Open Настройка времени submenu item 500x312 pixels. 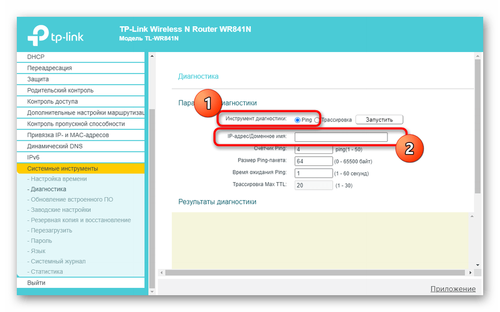click(58, 179)
